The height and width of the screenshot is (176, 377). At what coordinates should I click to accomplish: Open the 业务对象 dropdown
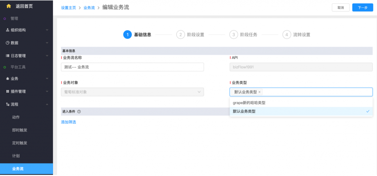pyautogui.click(x=132, y=92)
